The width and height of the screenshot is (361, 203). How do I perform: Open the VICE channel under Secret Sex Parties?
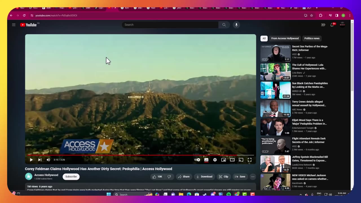click(294, 54)
